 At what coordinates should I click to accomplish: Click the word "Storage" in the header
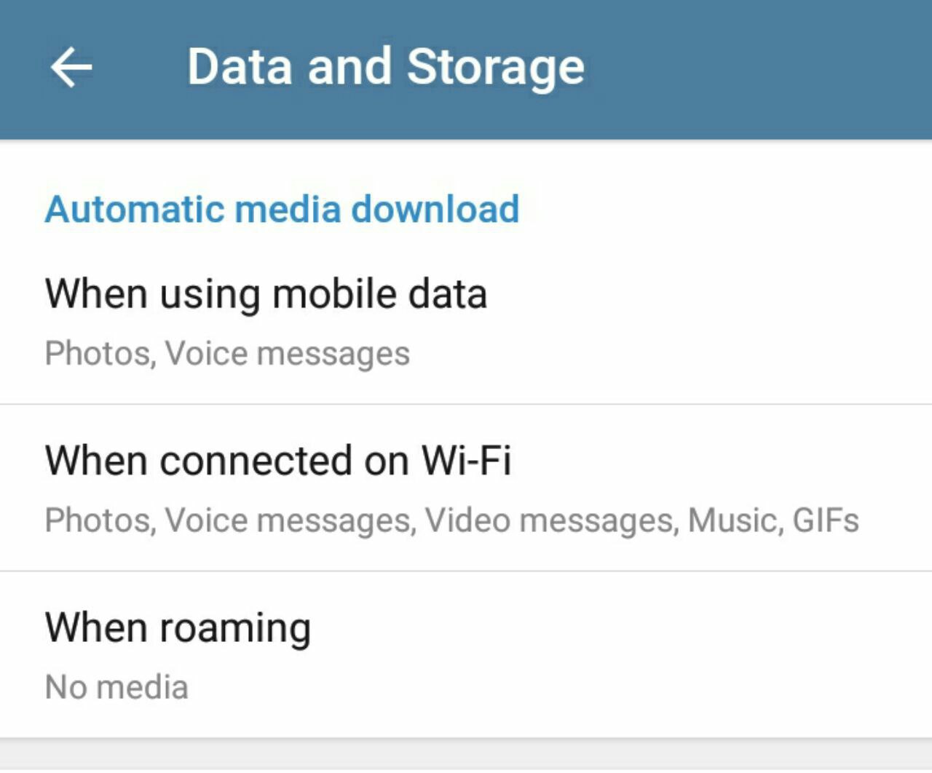coord(495,68)
